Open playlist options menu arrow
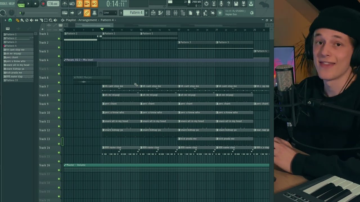Viewport: 360px width, 202px height. coord(5,20)
